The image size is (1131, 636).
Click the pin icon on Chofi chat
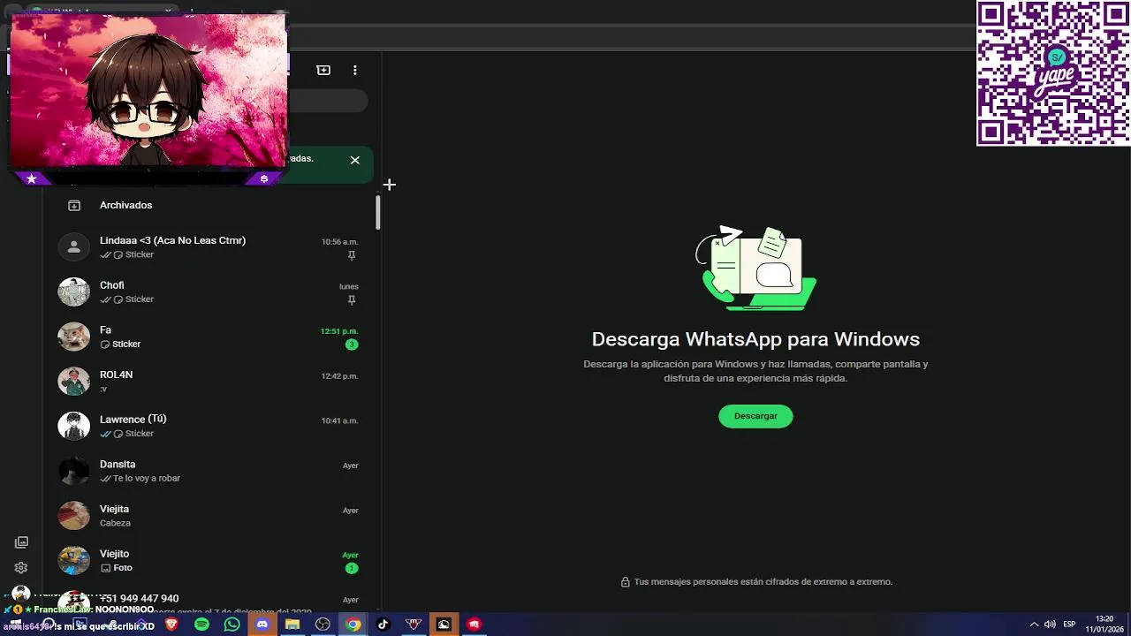[352, 300]
